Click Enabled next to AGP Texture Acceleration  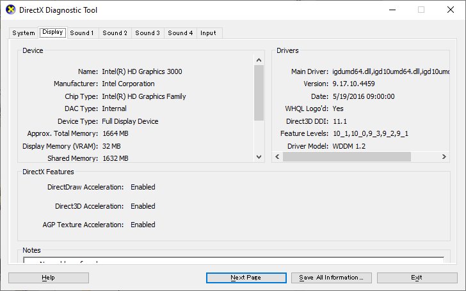click(143, 225)
